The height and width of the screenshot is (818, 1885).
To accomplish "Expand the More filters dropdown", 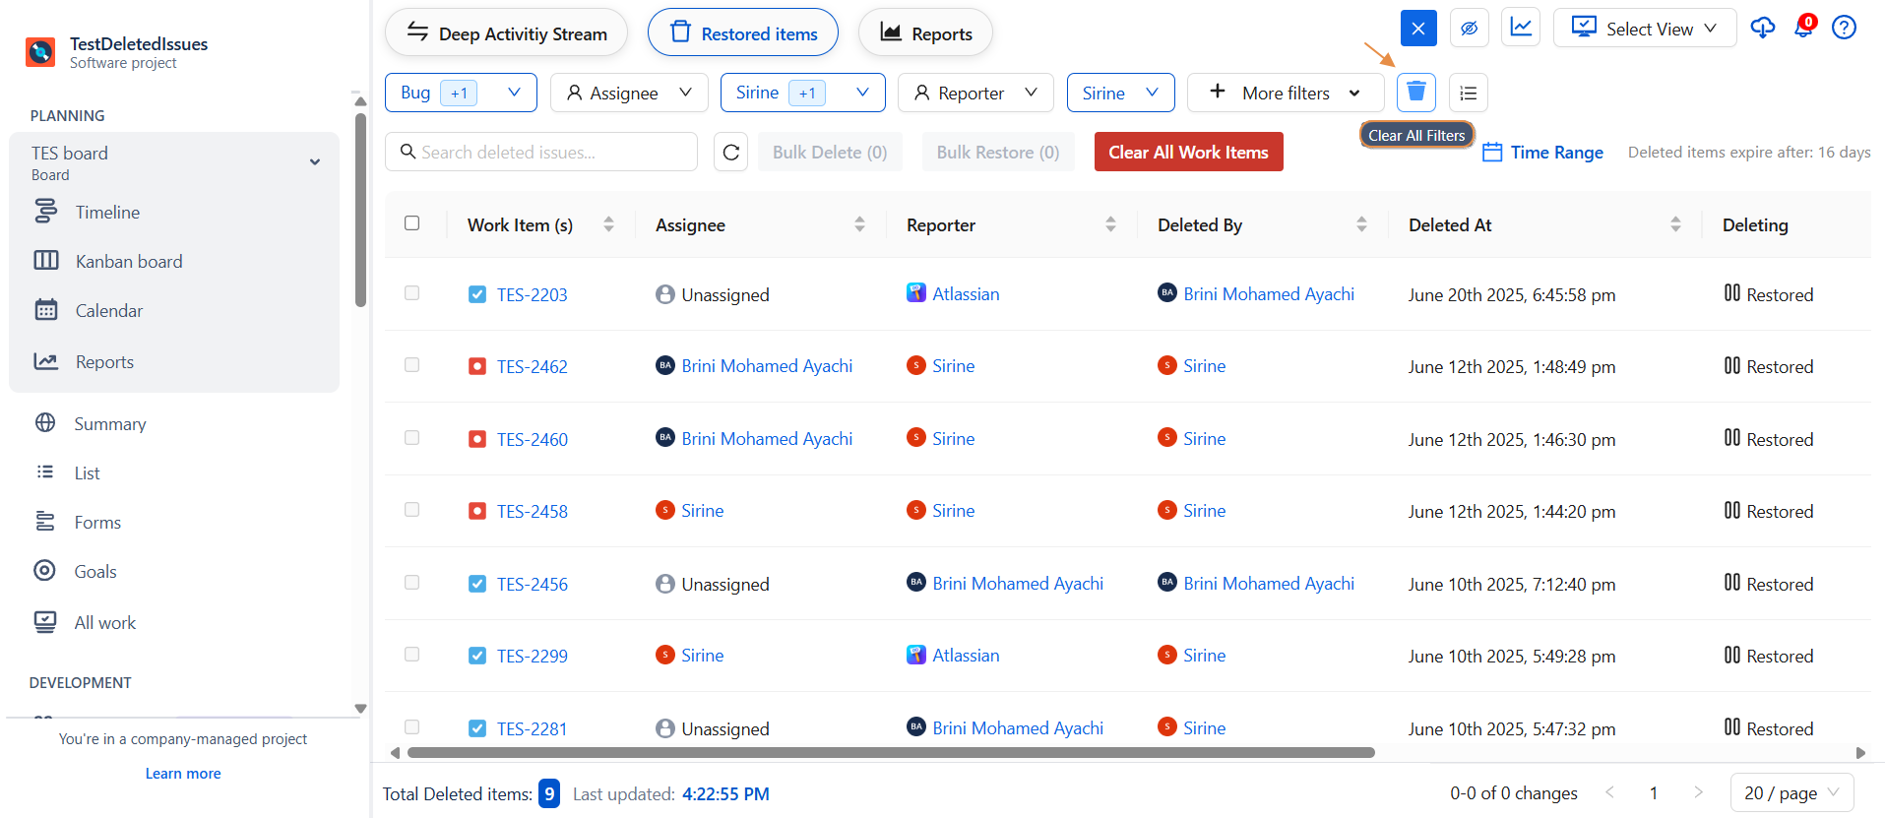I will tap(1285, 93).
